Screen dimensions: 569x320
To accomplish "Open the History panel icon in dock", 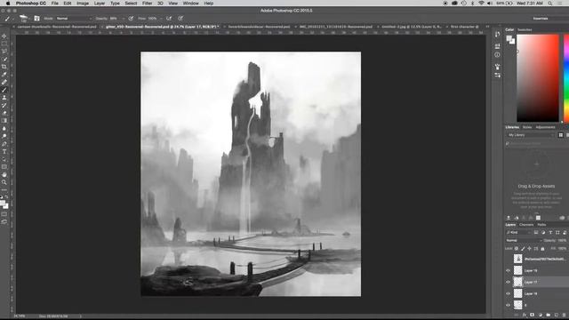I will (497, 34).
